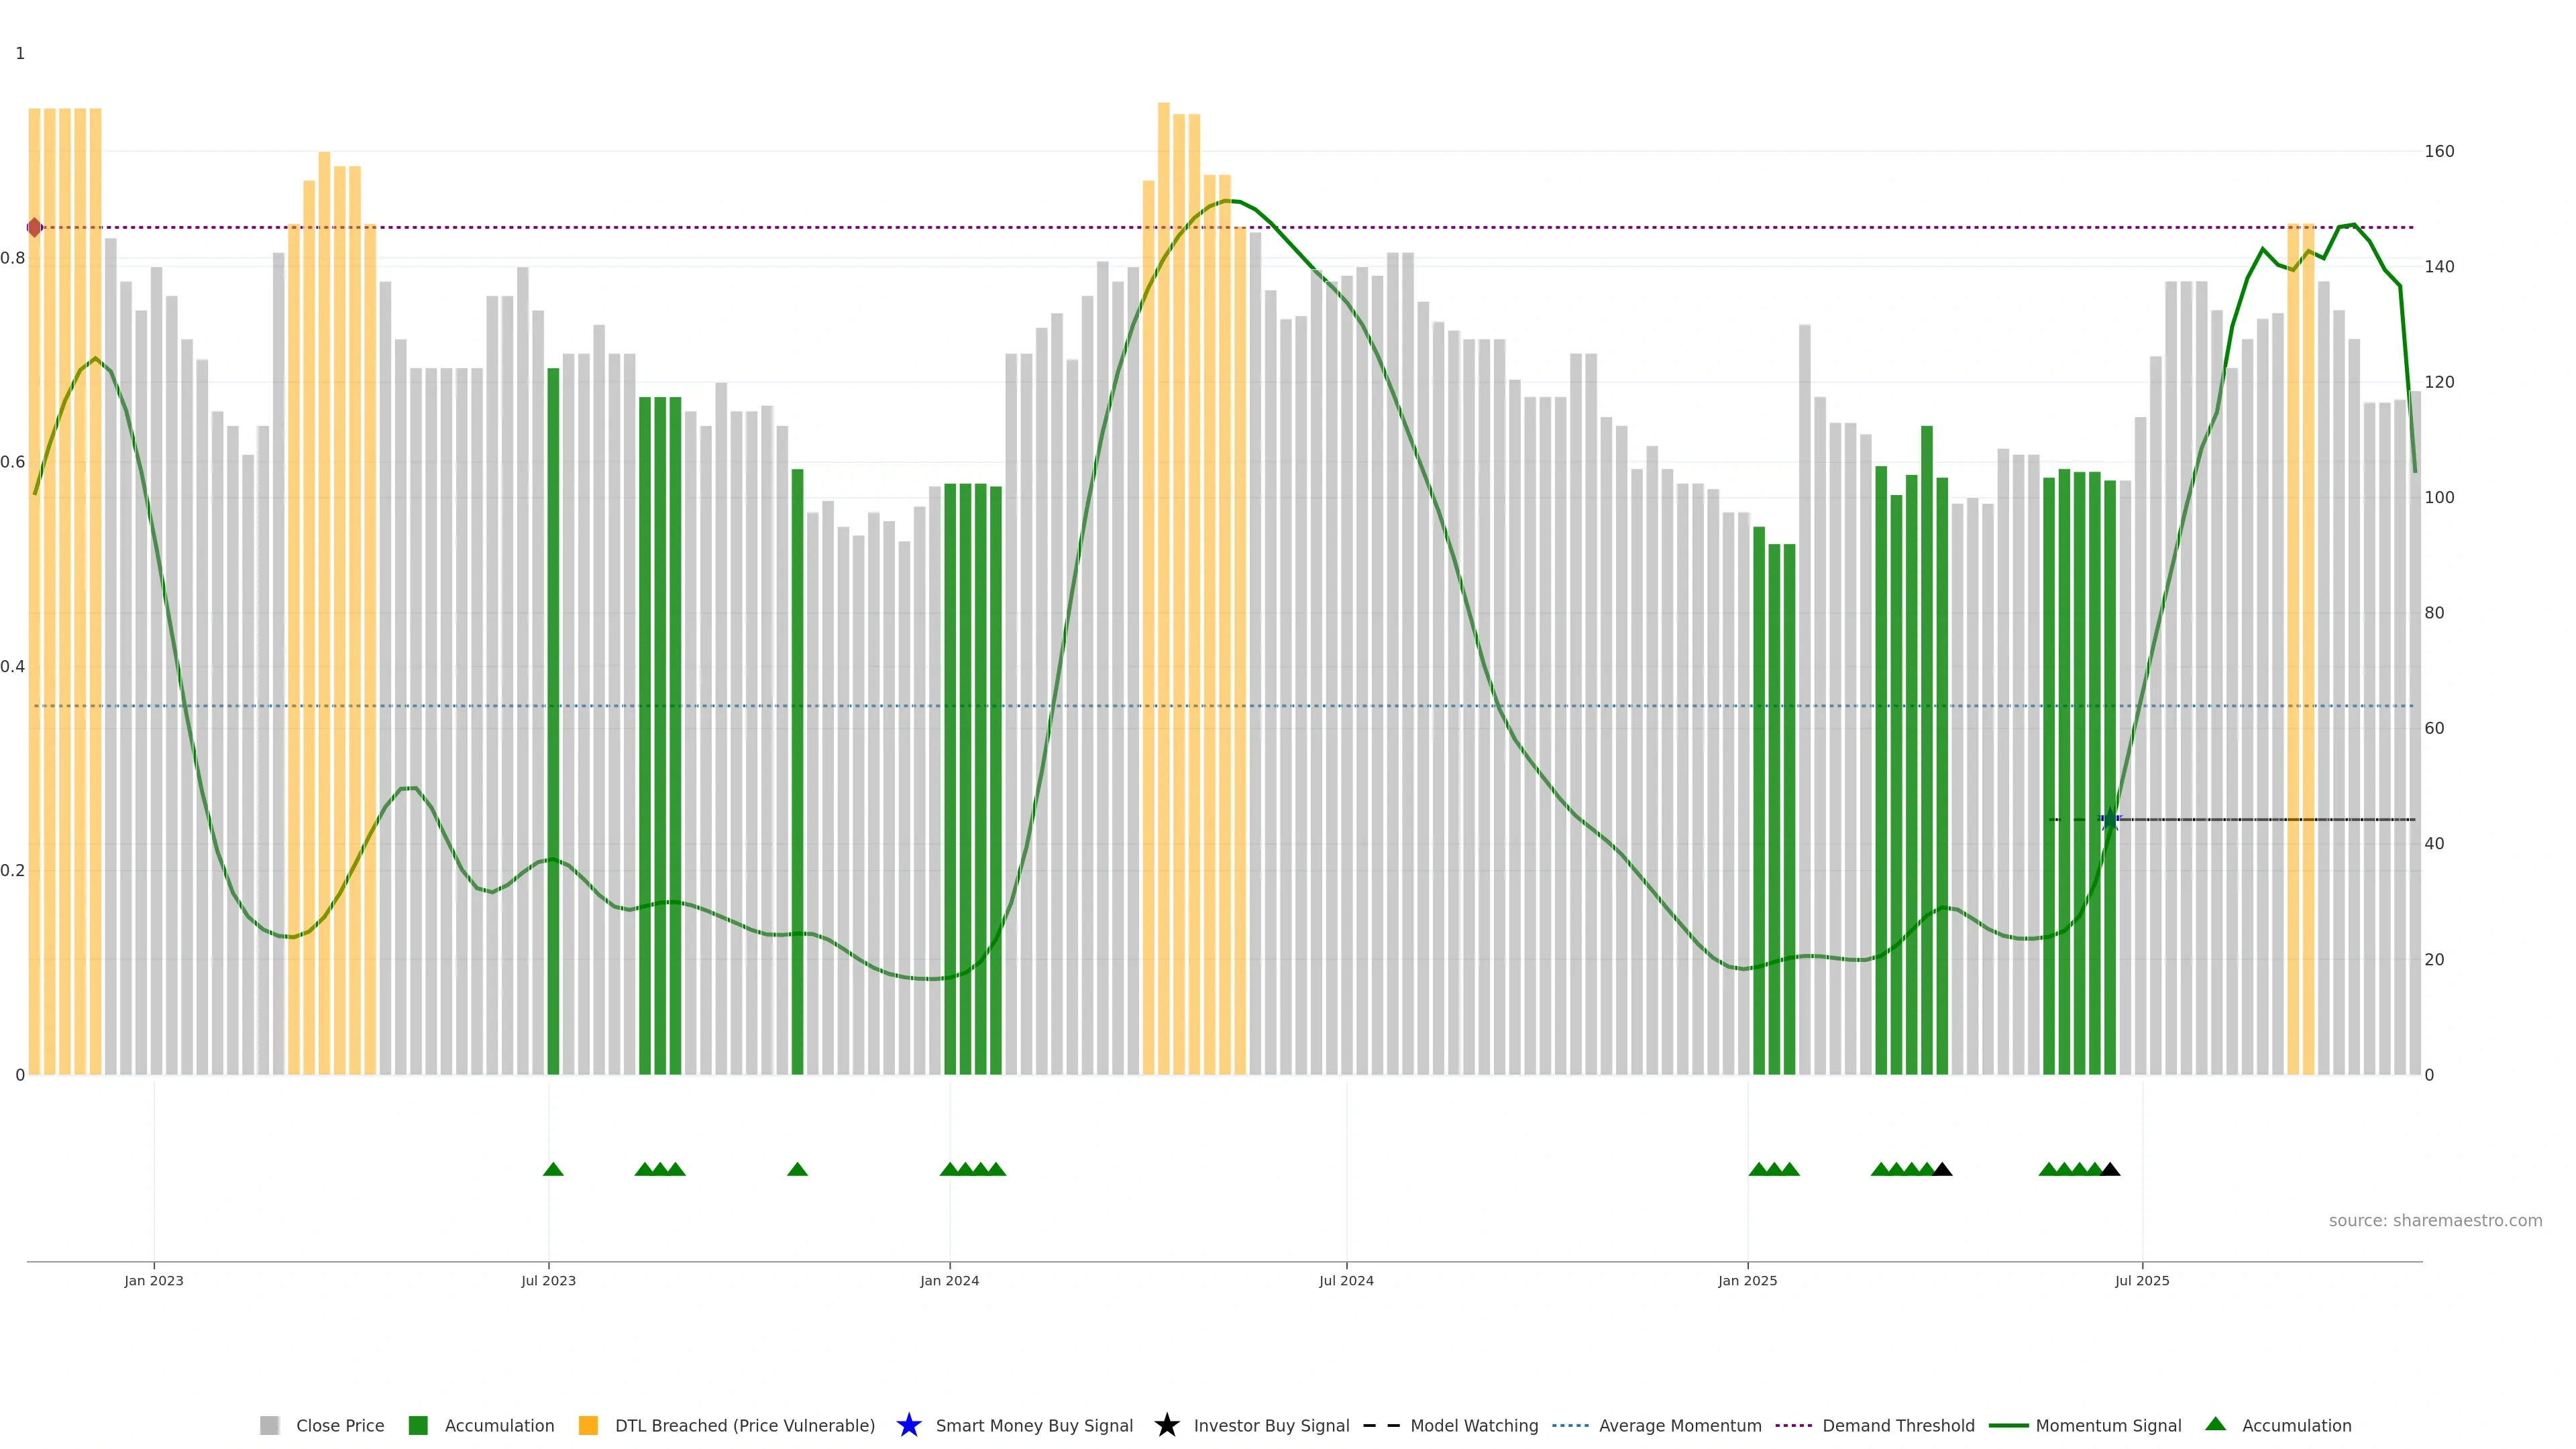Image resolution: width=2576 pixels, height=1449 pixels.
Task: Click the green triangle marker above Jul 2023
Action: (x=553, y=1169)
